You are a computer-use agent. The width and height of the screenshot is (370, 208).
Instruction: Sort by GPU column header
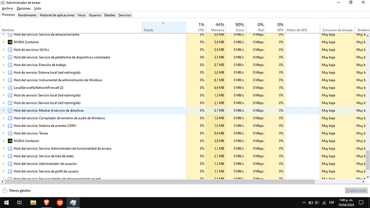275,27
